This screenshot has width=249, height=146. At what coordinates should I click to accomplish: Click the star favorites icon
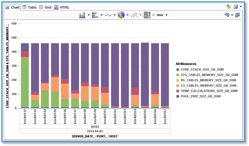(x=228, y=7)
